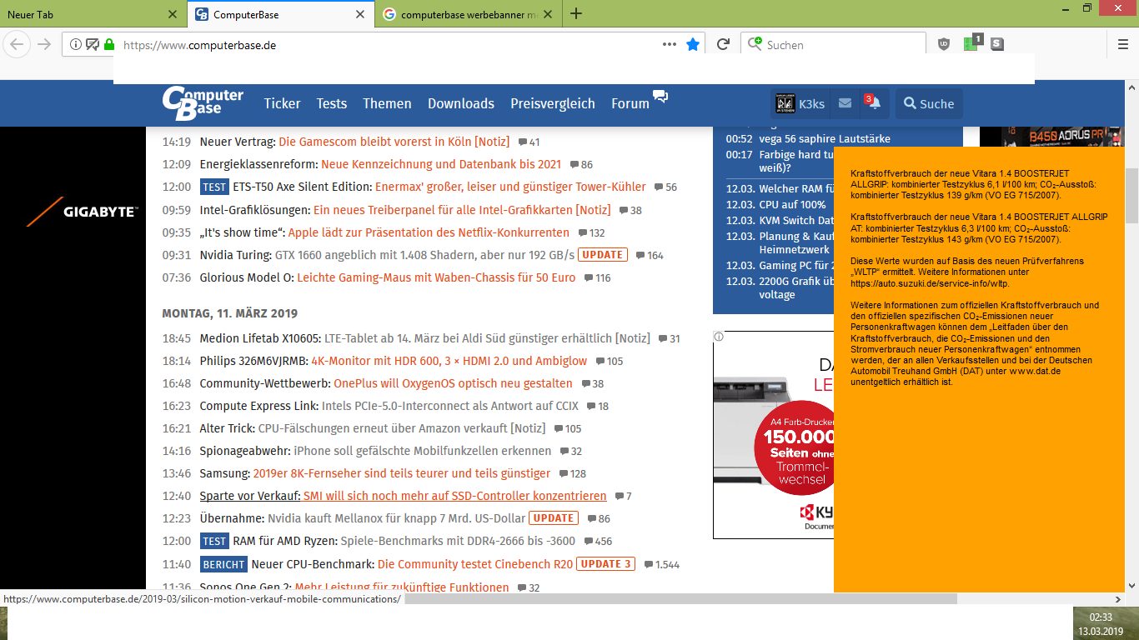The height and width of the screenshot is (640, 1139).
Task: Open Tests in site navigation
Action: tap(331, 103)
